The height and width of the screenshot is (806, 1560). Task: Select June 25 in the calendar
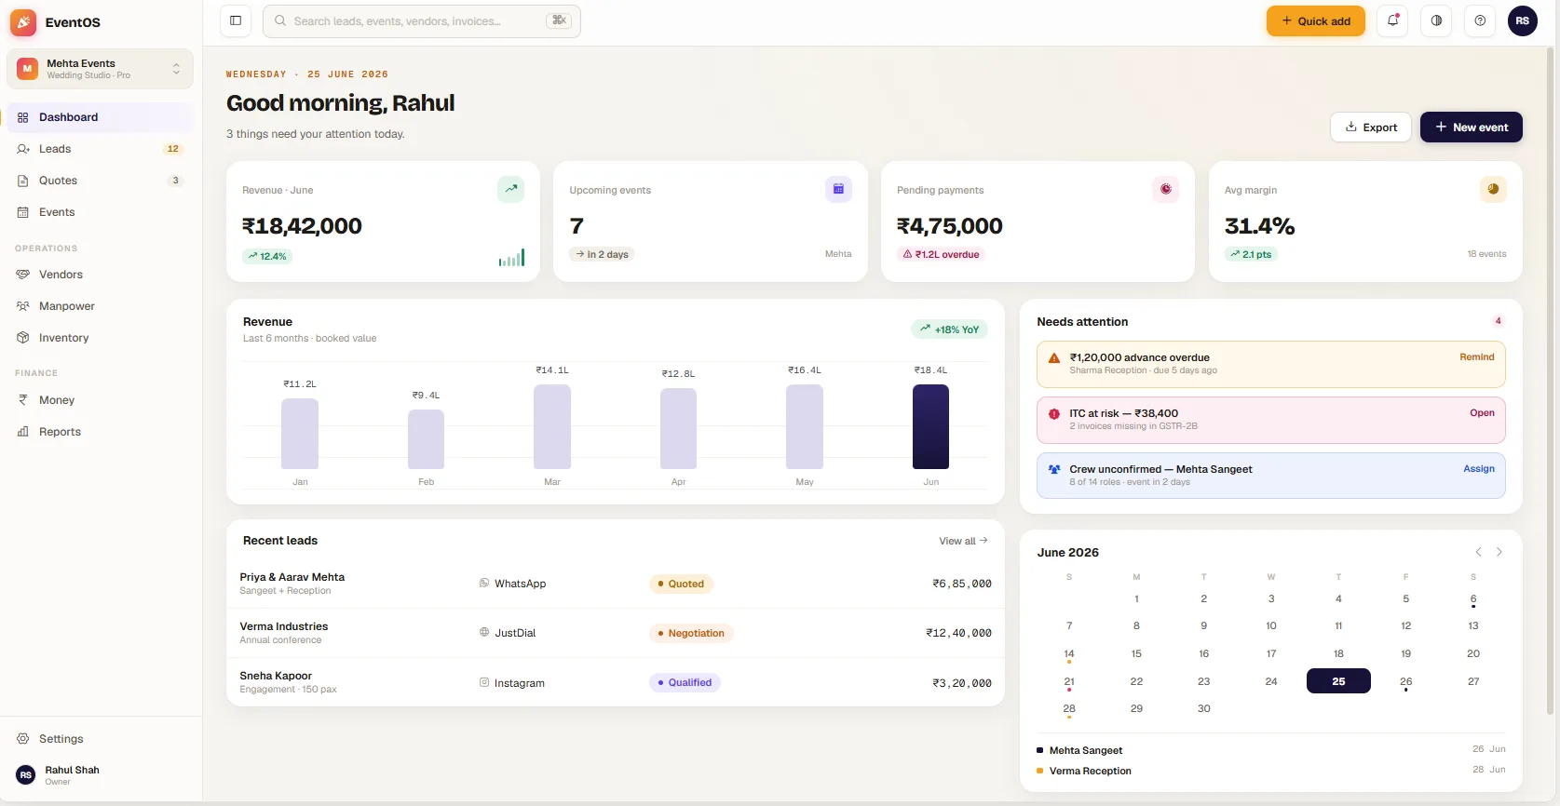(1338, 681)
